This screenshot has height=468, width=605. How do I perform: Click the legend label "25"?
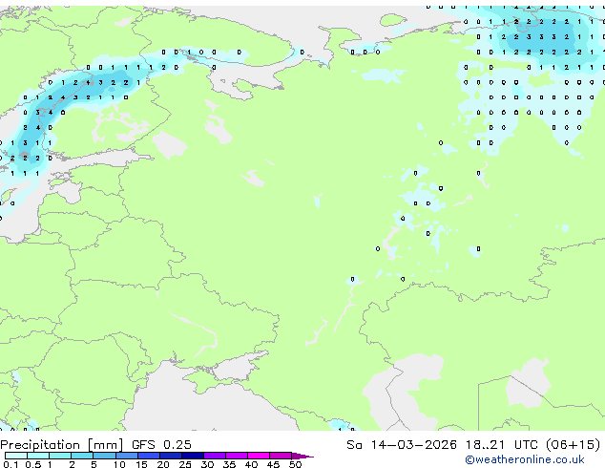click(185, 464)
